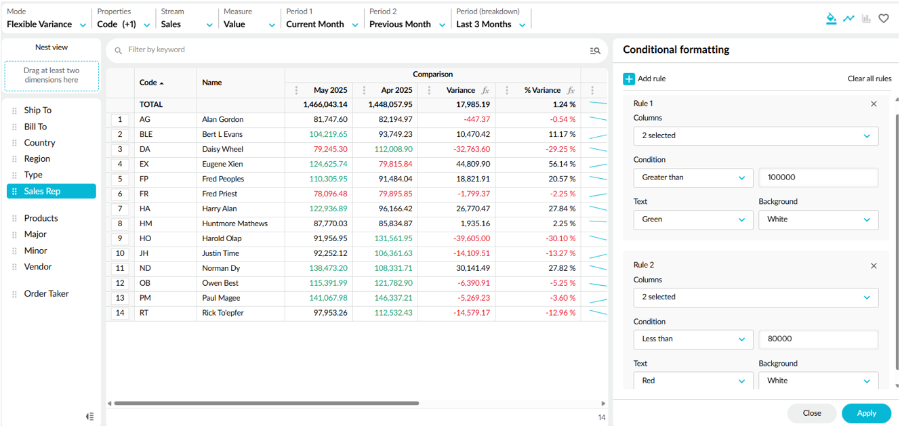Click the collapse sidebar icon at bottom left
Image resolution: width=900 pixels, height=426 pixels.
pos(90,417)
